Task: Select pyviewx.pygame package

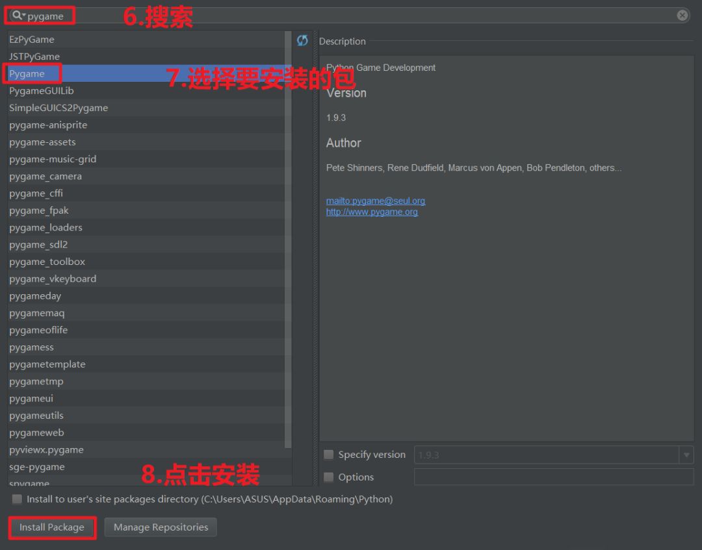Action: [146, 450]
